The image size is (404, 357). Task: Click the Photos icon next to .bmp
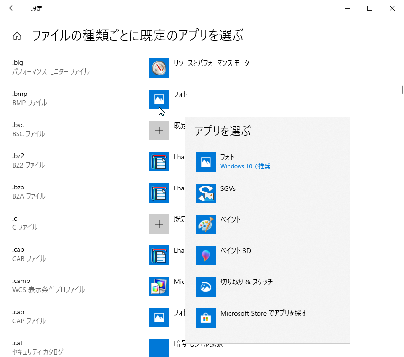click(x=159, y=99)
